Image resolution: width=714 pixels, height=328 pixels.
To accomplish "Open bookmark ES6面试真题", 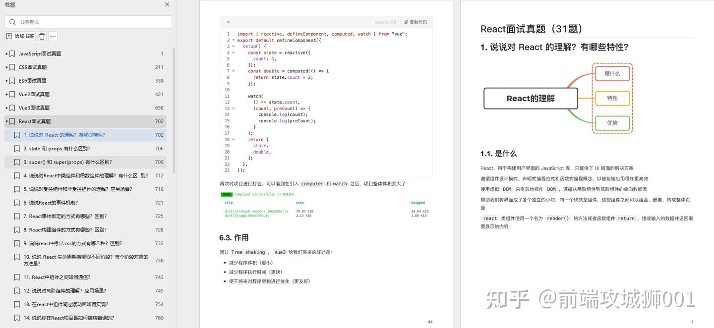I will pyautogui.click(x=33, y=81).
